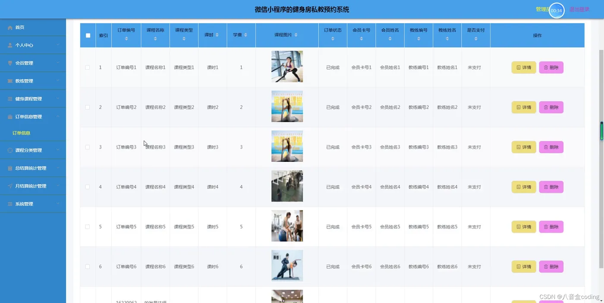
Task: Open course image thumbnail in row 4
Action: pos(287,186)
